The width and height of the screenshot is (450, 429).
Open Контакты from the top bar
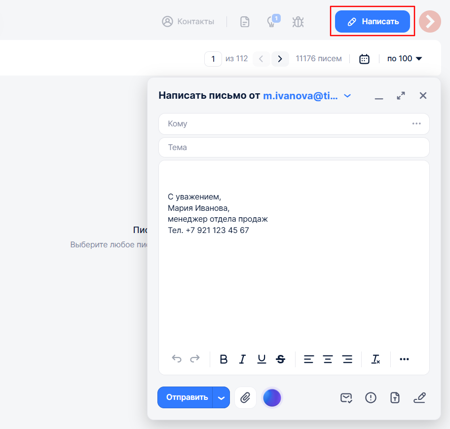188,22
